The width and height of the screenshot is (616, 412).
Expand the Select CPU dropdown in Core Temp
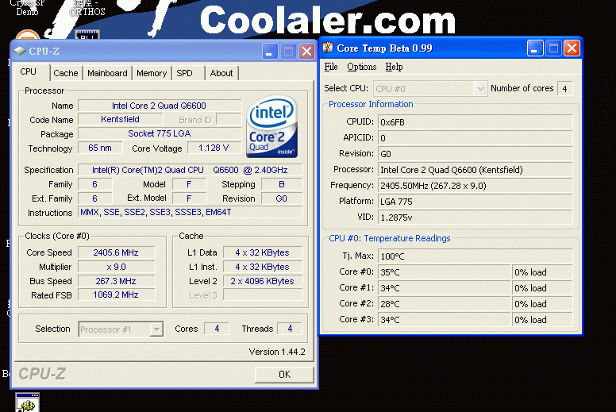480,89
